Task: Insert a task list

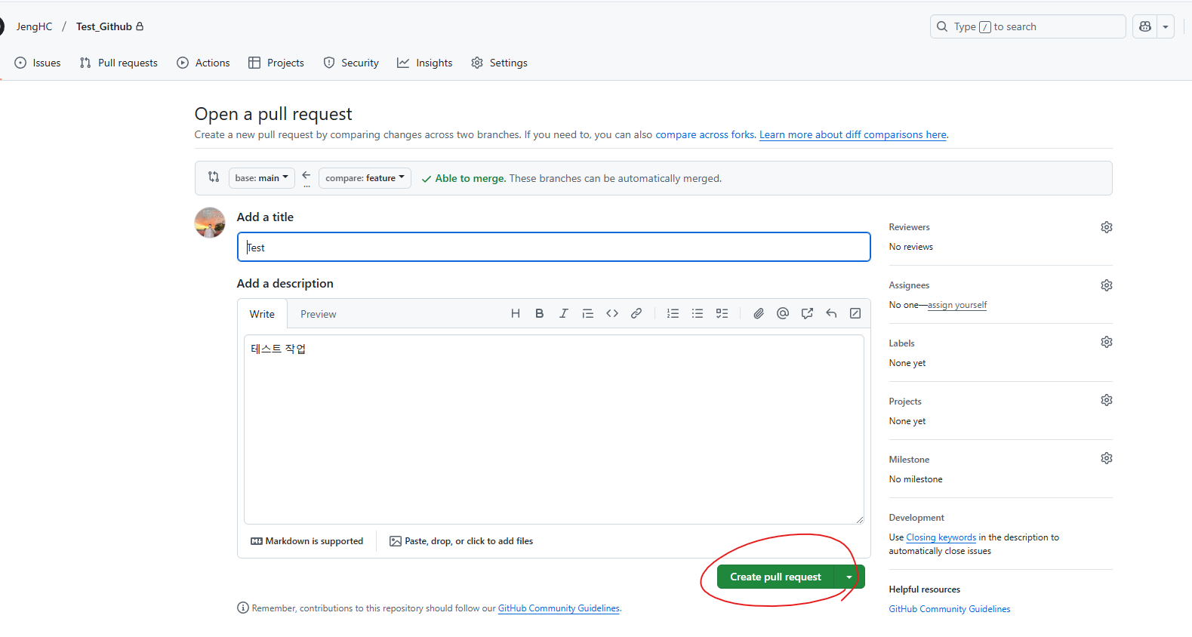Action: click(722, 314)
